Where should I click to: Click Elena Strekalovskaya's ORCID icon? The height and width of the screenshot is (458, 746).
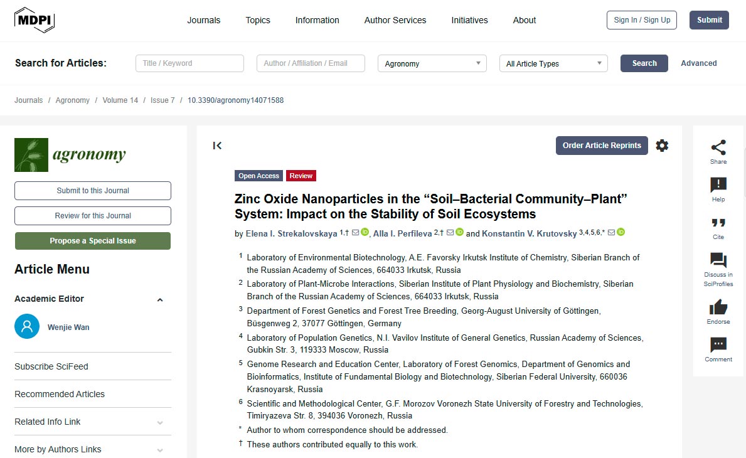[x=365, y=233]
